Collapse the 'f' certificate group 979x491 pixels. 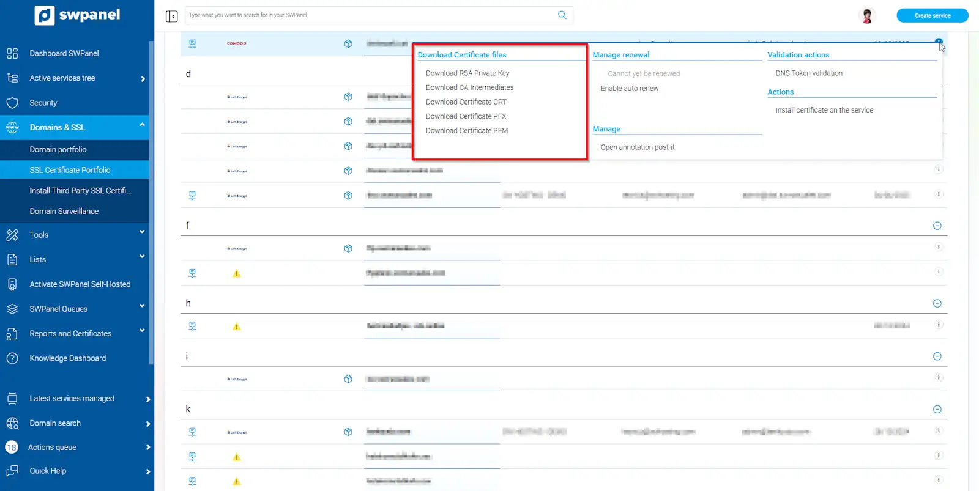(x=937, y=226)
